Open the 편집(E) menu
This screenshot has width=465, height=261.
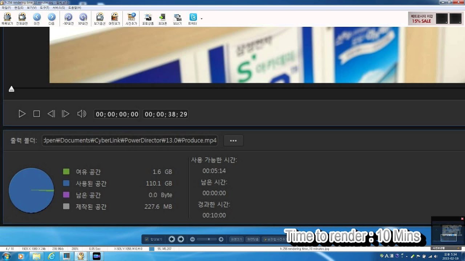[19, 8]
